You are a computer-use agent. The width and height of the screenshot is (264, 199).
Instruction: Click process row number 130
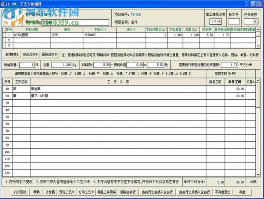pyautogui.click(x=7, y=173)
